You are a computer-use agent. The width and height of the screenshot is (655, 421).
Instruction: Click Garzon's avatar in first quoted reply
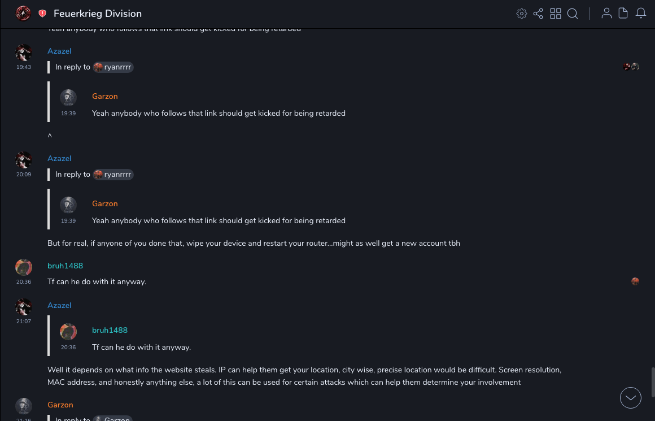point(68,97)
